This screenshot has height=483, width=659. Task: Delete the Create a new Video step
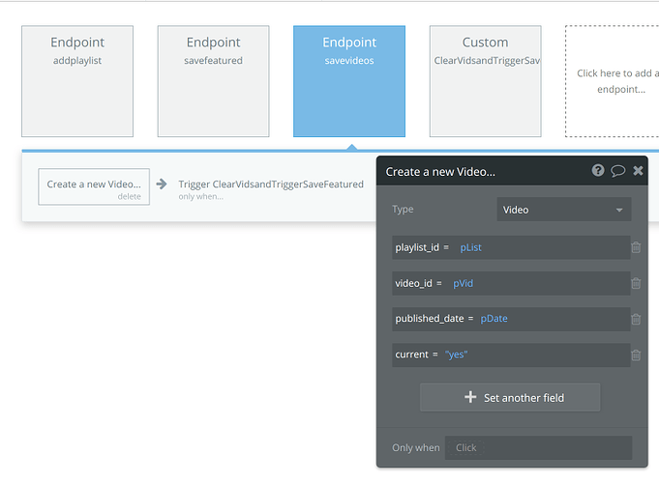tap(129, 196)
